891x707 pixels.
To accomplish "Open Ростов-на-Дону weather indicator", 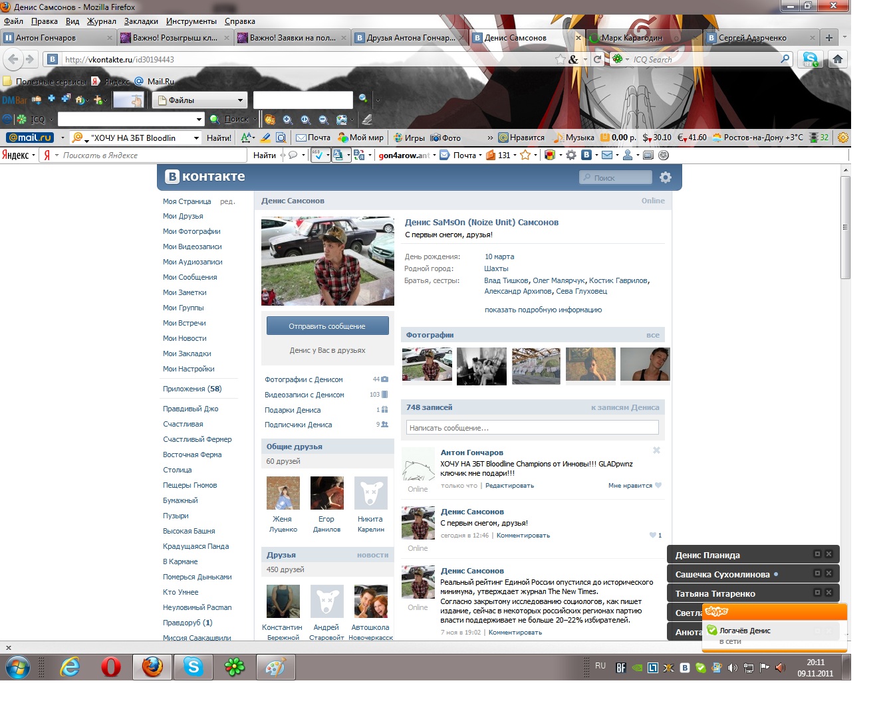I will (757, 138).
